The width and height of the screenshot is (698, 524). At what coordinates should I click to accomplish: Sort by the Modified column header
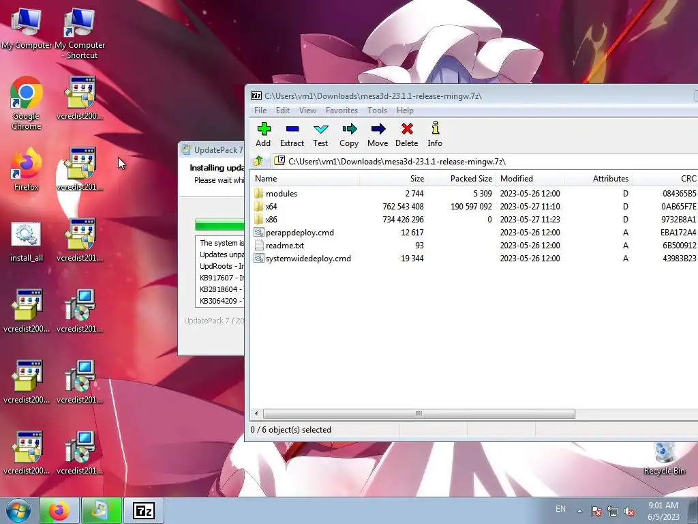530,179
